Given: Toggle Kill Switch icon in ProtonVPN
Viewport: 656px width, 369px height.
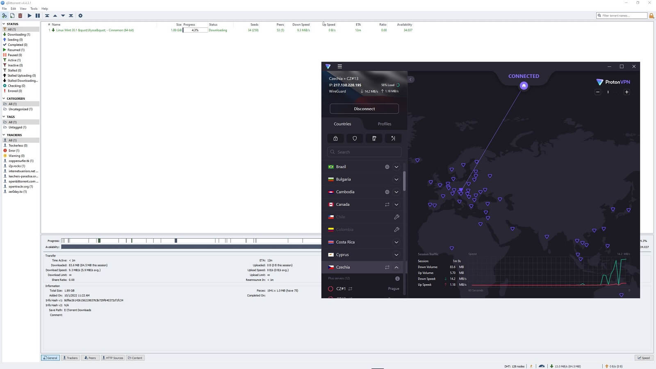Looking at the screenshot, I should 374,139.
